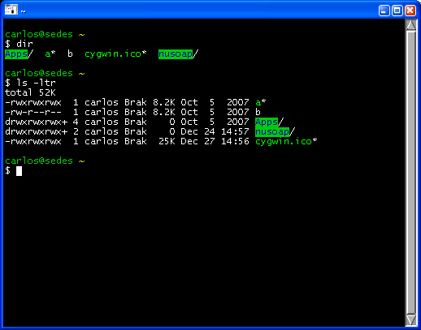Image resolution: width=421 pixels, height=330 pixels.
Task: Maximize the Cygwin terminal window
Action: [397, 11]
